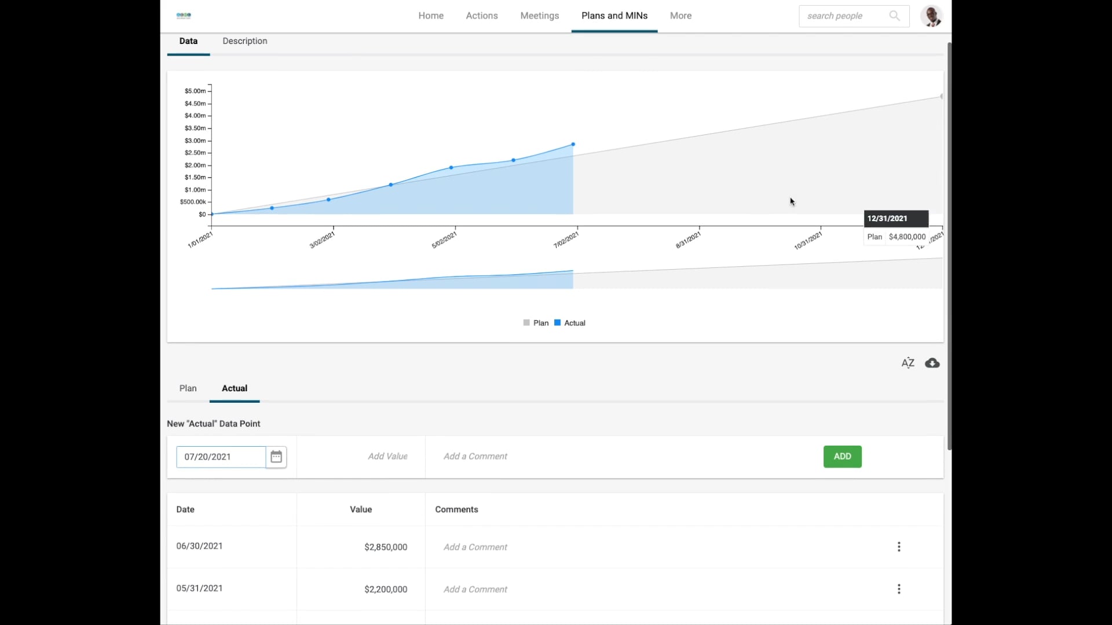Image resolution: width=1112 pixels, height=625 pixels.
Task: Select the Data tab
Action: [x=188, y=41]
